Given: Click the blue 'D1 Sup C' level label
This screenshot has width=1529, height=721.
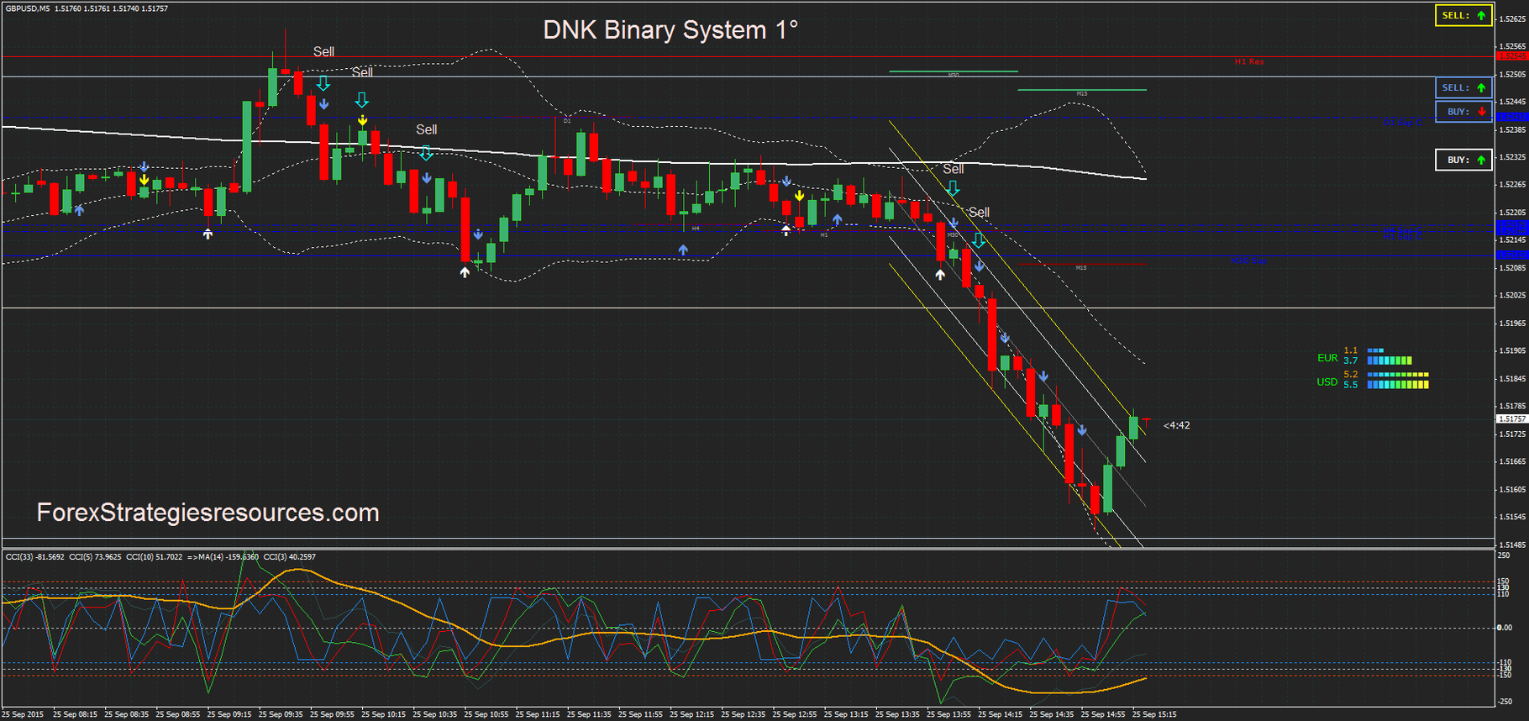Looking at the screenshot, I should pos(1402,124).
